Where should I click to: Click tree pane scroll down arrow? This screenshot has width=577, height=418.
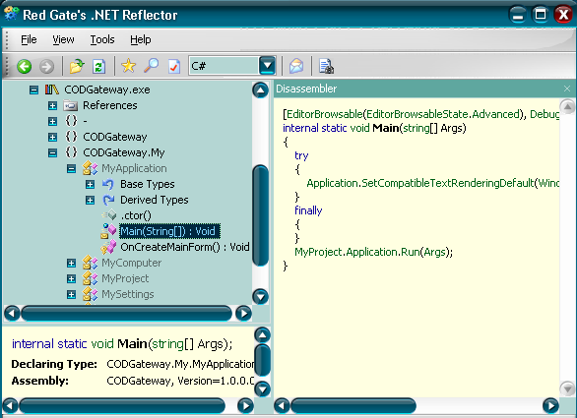click(261, 296)
